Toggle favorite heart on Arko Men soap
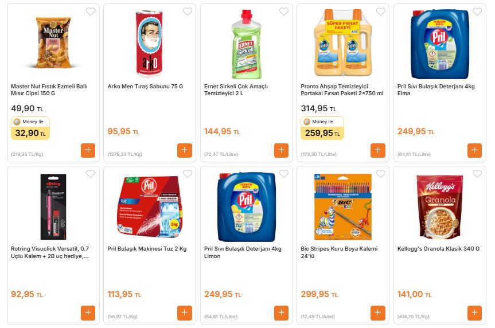Screen dimensions: 495x328 click(x=188, y=11)
